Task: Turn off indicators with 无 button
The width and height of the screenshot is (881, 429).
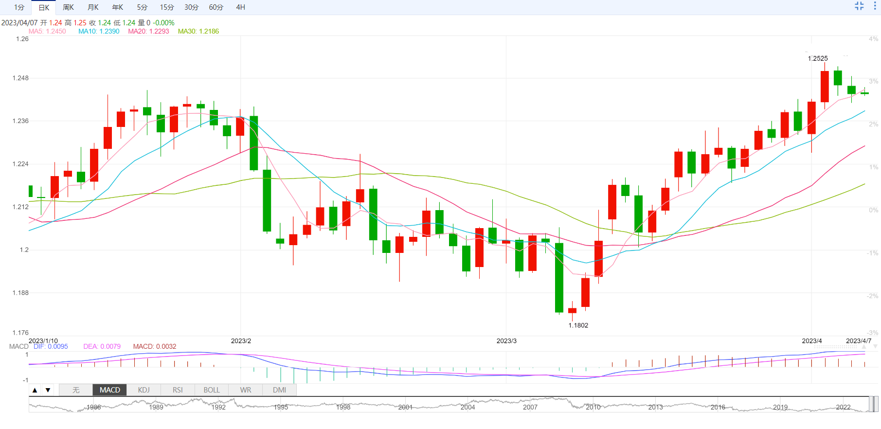Action: (76, 390)
